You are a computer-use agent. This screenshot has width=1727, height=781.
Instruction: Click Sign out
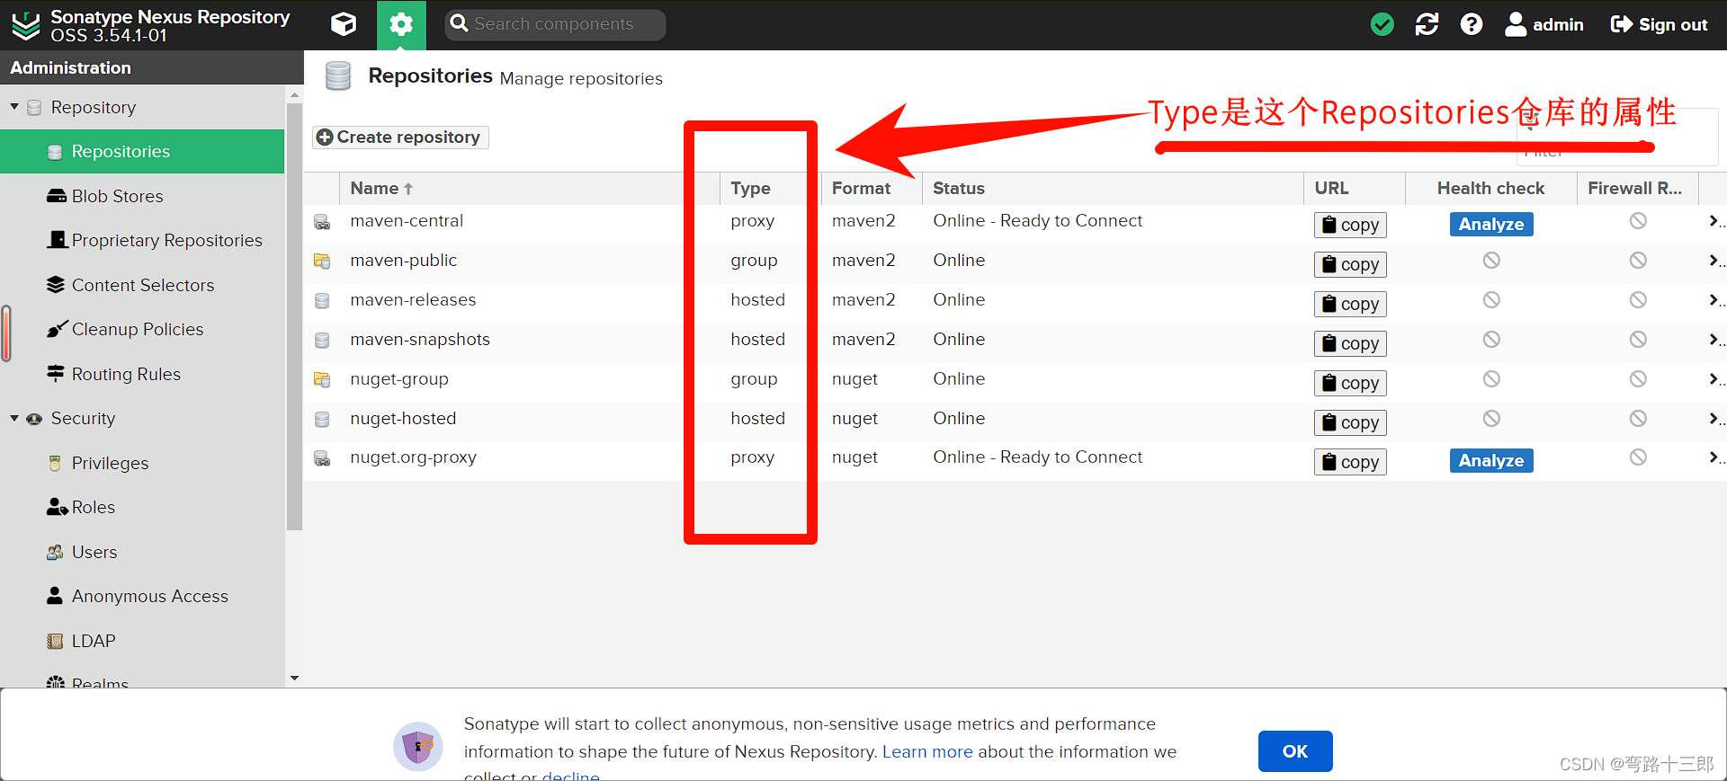1660,24
